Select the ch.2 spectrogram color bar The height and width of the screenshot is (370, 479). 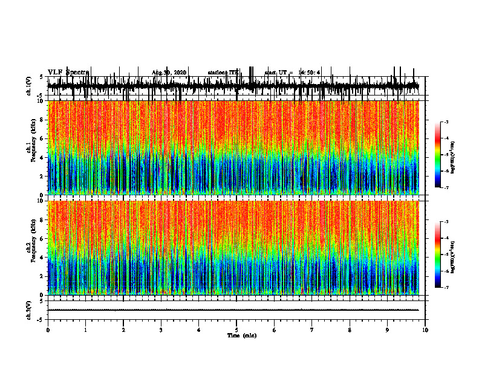(x=438, y=255)
